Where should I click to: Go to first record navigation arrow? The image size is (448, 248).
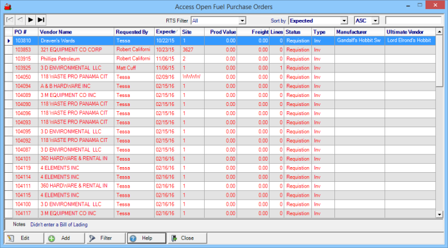[10, 20]
